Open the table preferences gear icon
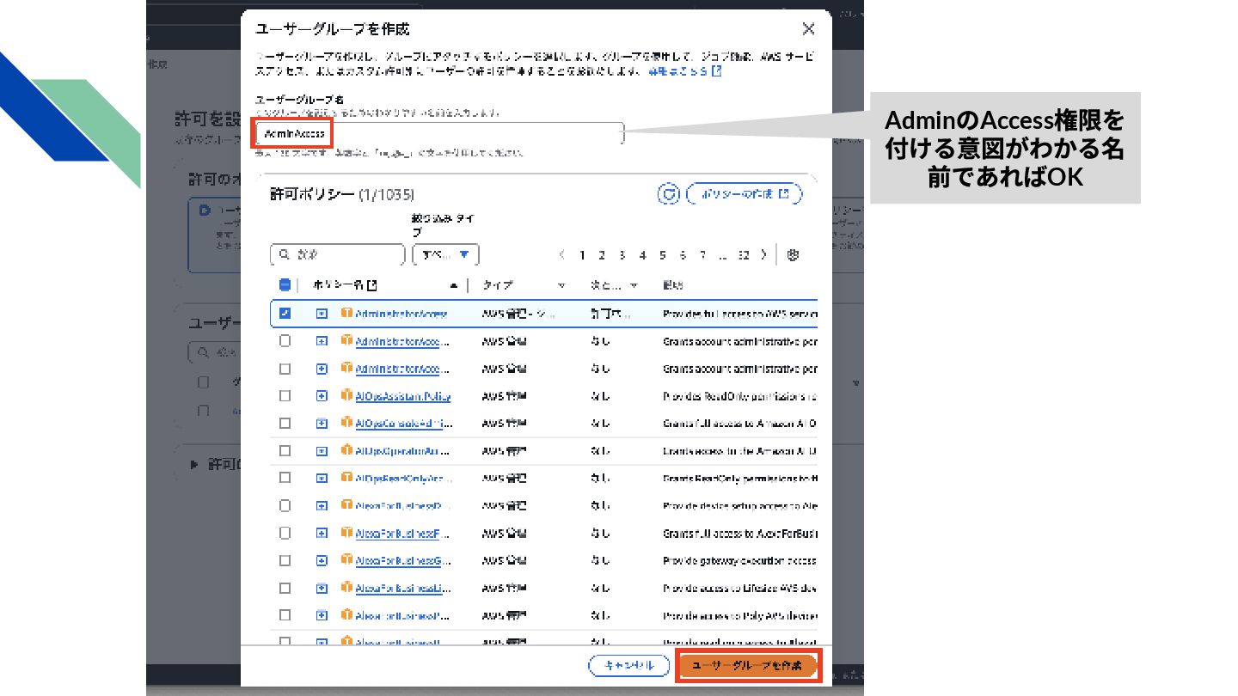This screenshot has width=1238, height=696. click(x=794, y=255)
